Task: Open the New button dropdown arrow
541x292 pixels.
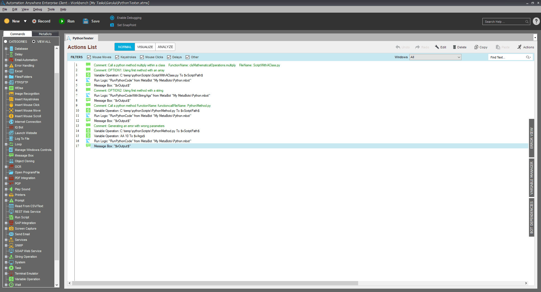Action: coord(25,21)
